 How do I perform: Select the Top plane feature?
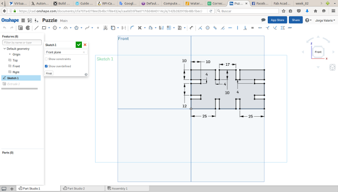click(15, 60)
